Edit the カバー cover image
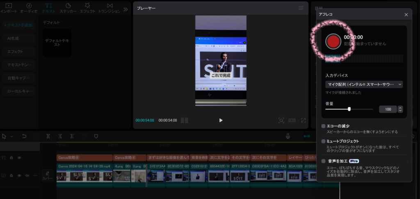Screen dimensions: 420x199 point(48,176)
